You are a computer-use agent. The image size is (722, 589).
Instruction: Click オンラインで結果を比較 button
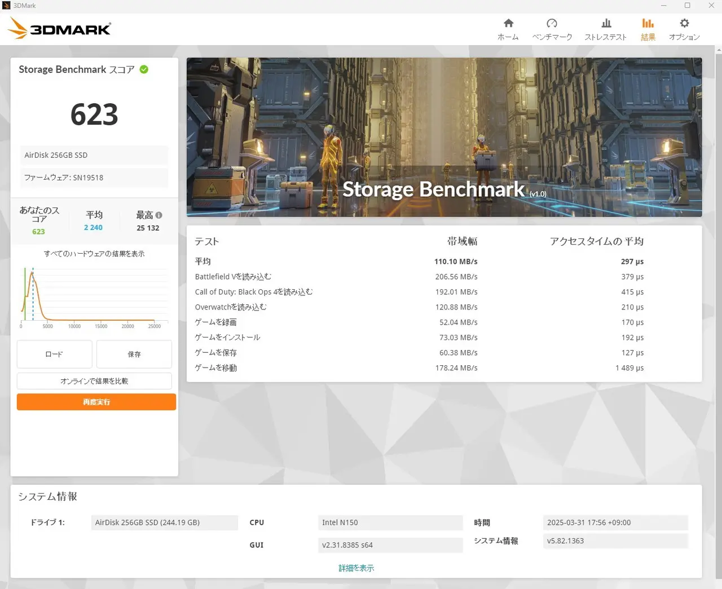coord(94,381)
